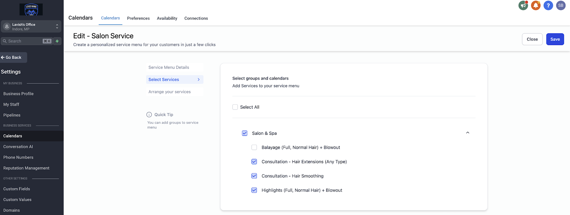Image resolution: width=570 pixels, height=215 pixels.
Task: Click the green lightning quick actions icon
Action: point(57,41)
